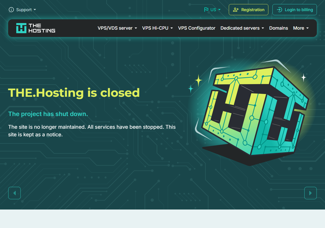Open the More menu
325x228 pixels.
coord(301,28)
